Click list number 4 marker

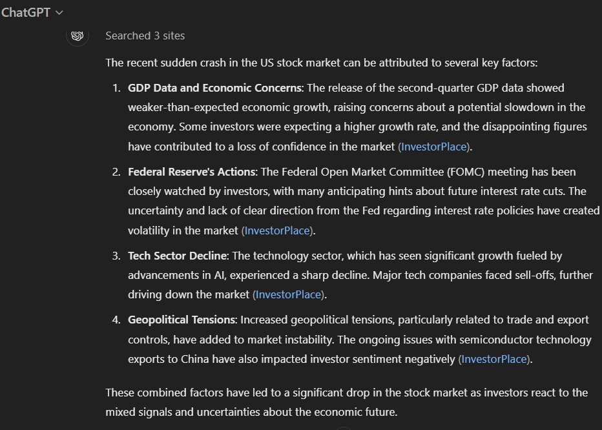[117, 320]
